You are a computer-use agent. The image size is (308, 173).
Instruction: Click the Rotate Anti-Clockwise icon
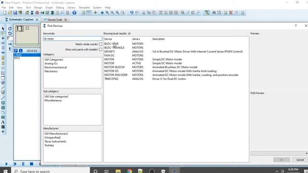10,34
